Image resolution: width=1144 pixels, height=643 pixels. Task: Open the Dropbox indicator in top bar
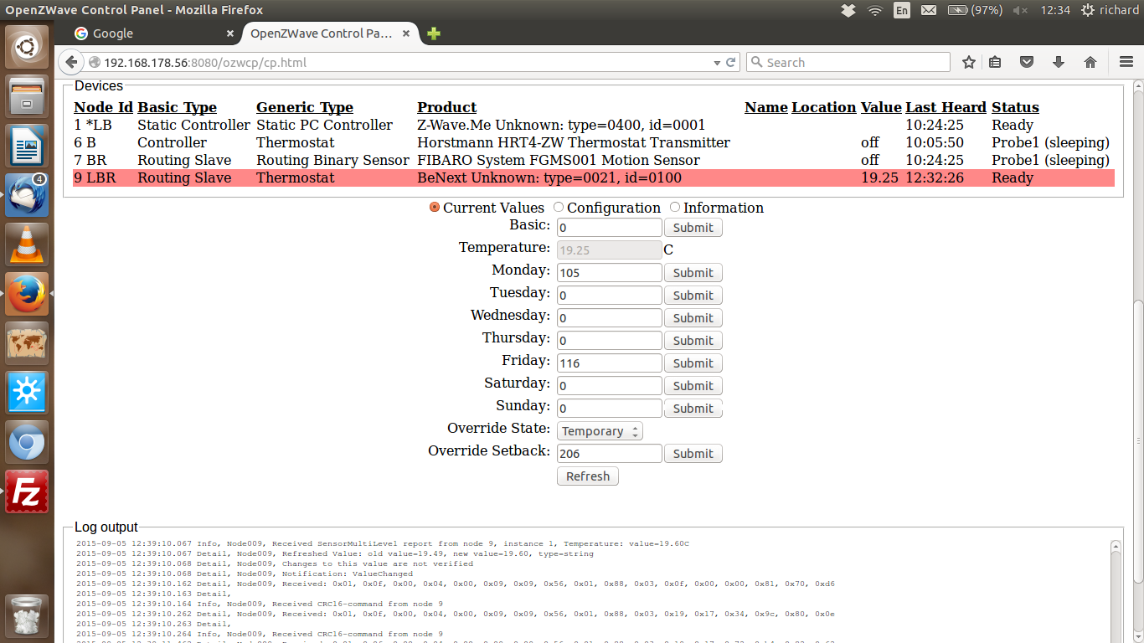coord(848,10)
